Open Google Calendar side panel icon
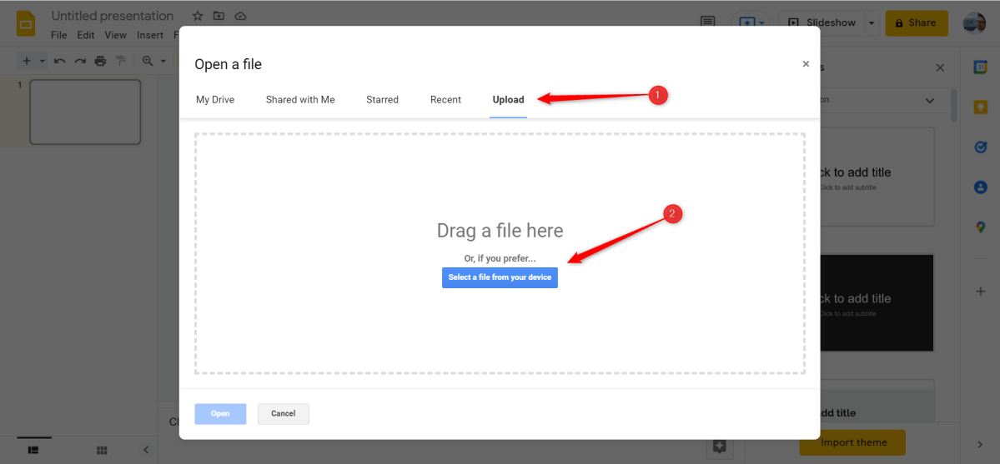The height and width of the screenshot is (464, 1000). pos(980,67)
